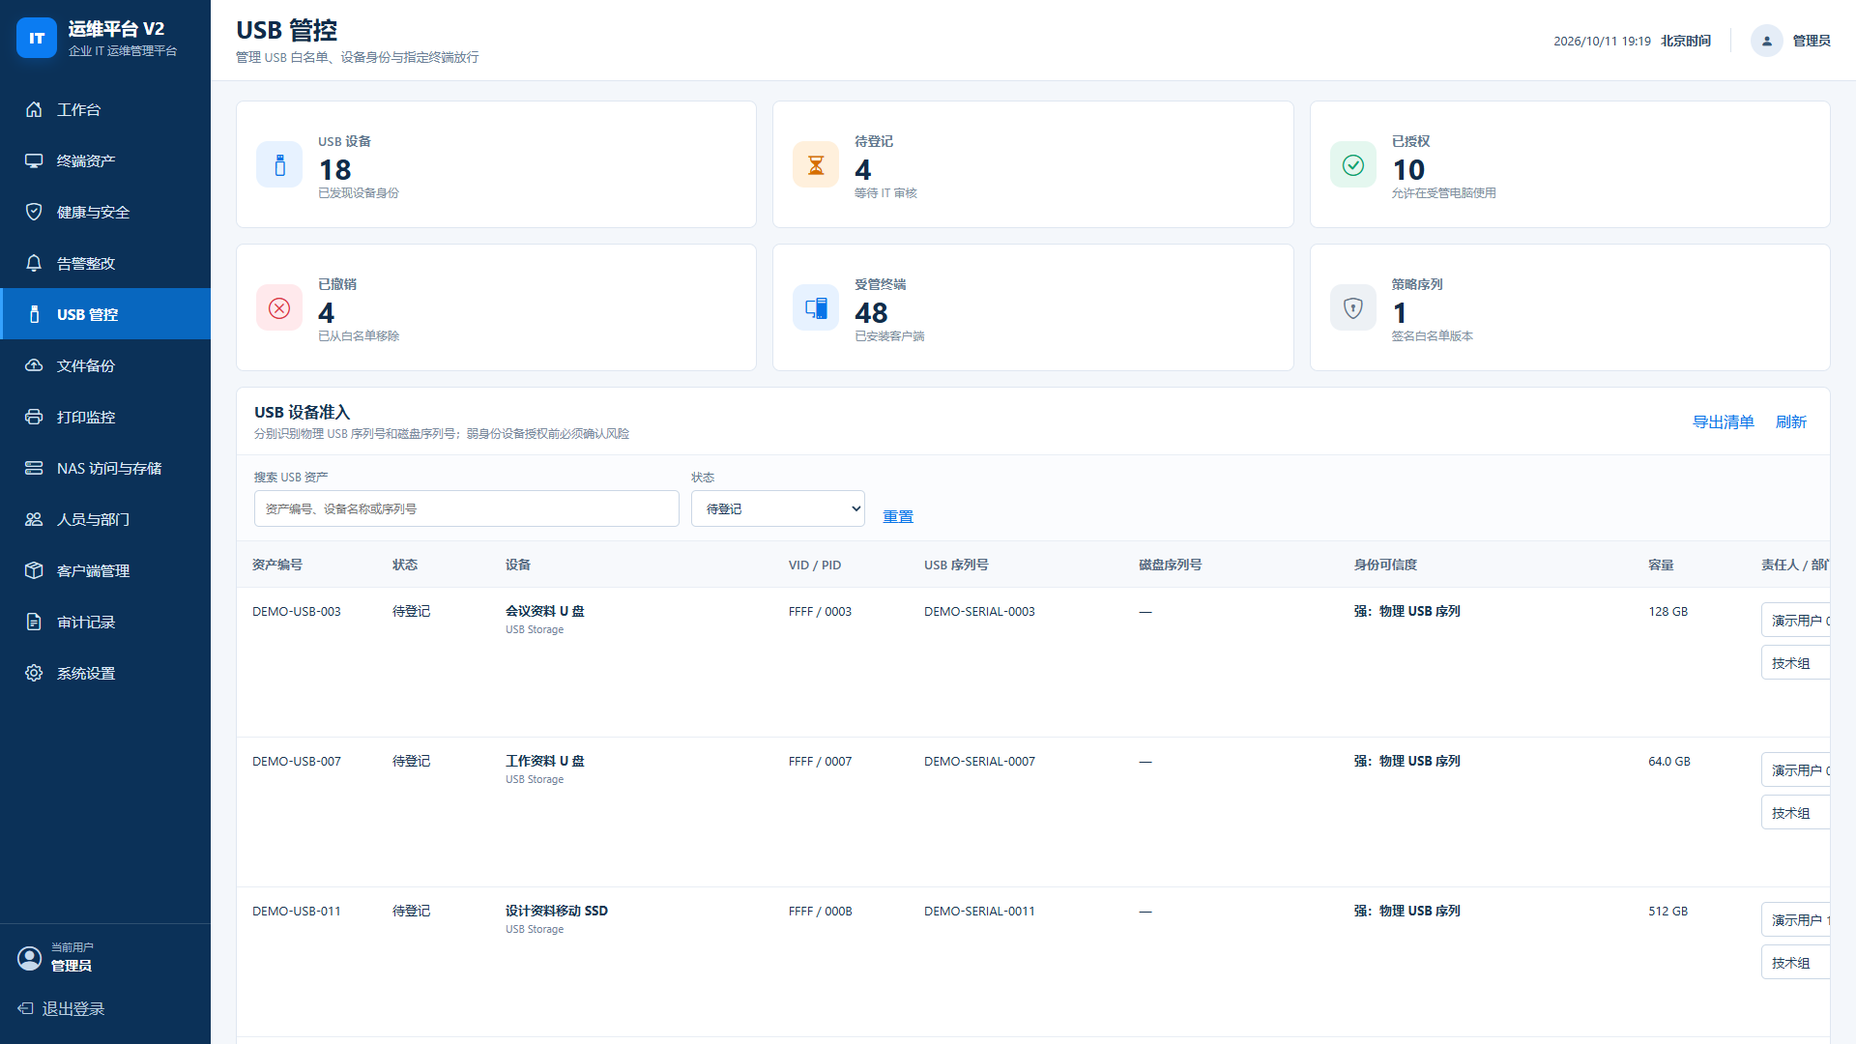This screenshot has width=1856, height=1044.
Task: Focus the 搜索 USB 资产 input field
Action: (467, 508)
